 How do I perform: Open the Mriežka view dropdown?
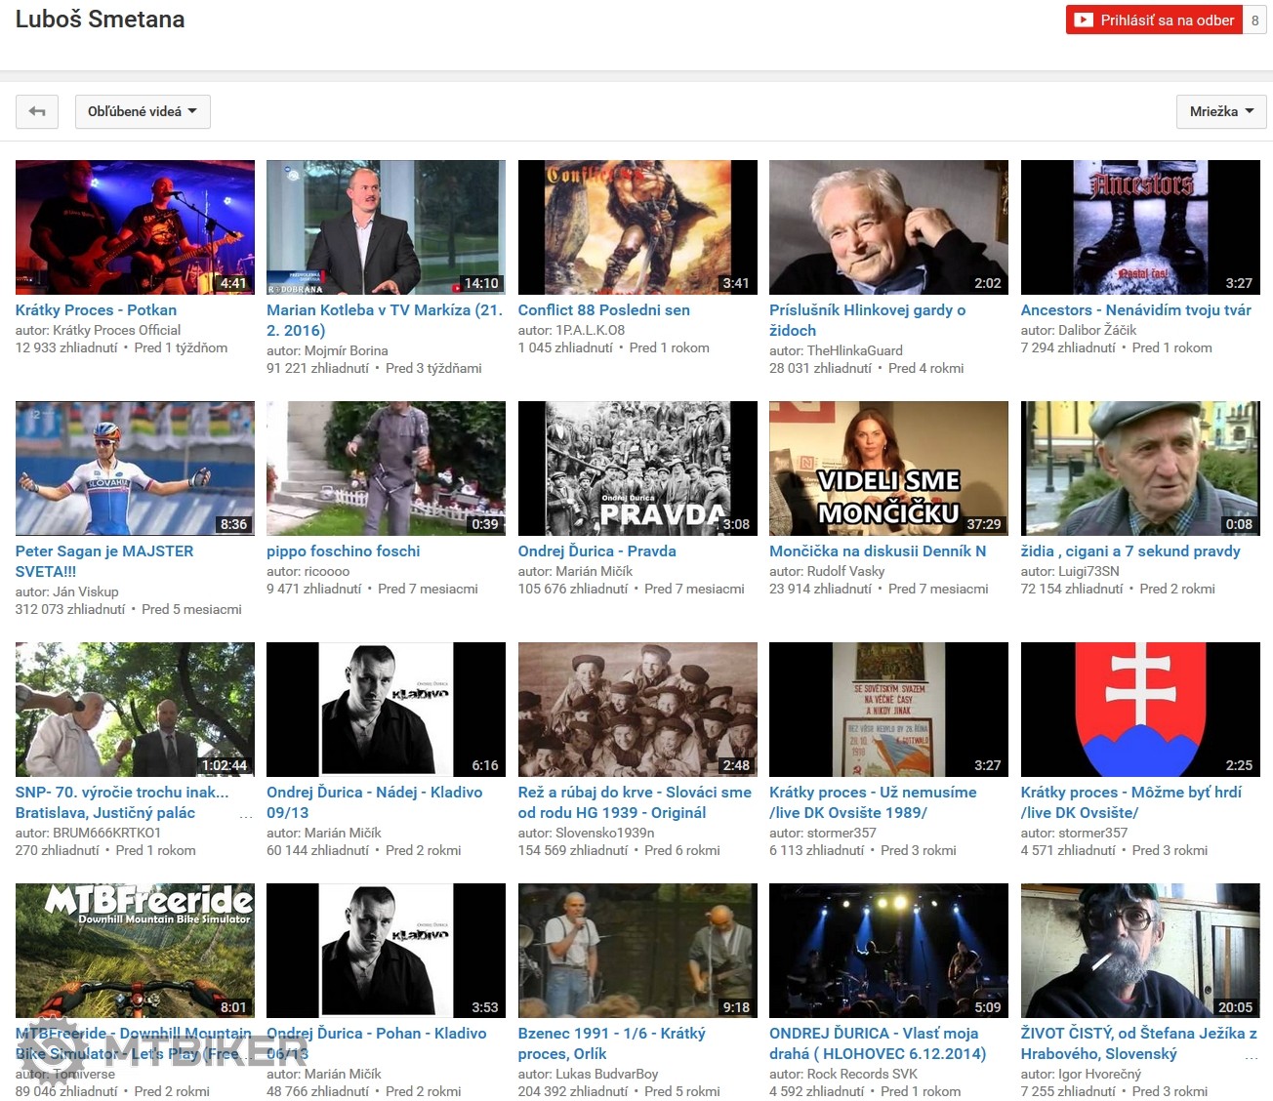1220,111
